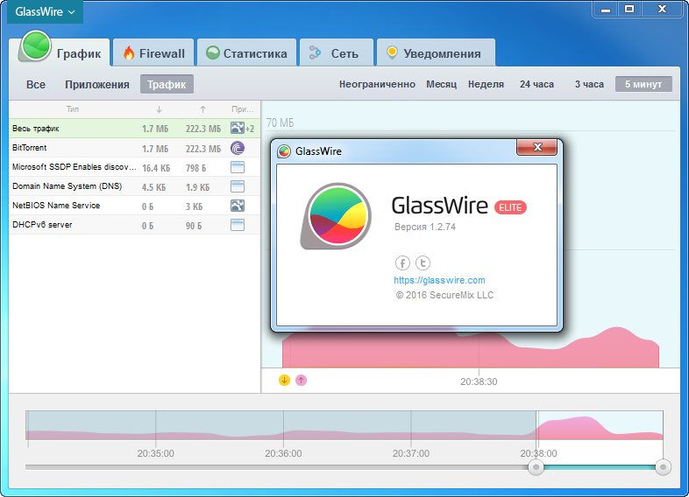The image size is (689, 497).
Task: Open the GlassWire main menu dropdown
Action: tap(45, 12)
